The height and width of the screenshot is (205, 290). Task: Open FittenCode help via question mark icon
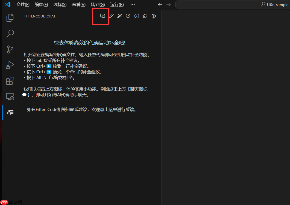point(128,16)
